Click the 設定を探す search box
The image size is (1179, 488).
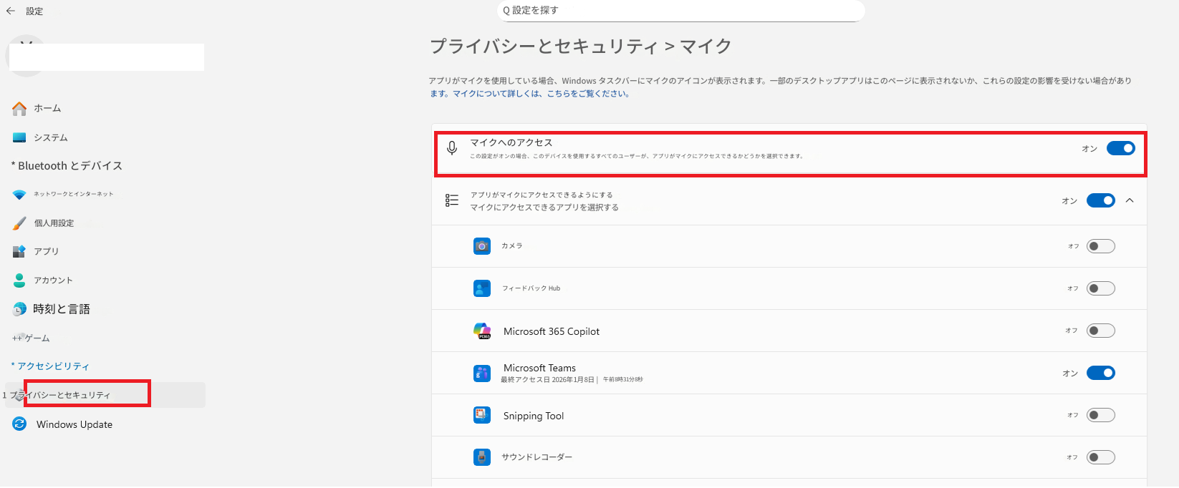tap(680, 11)
